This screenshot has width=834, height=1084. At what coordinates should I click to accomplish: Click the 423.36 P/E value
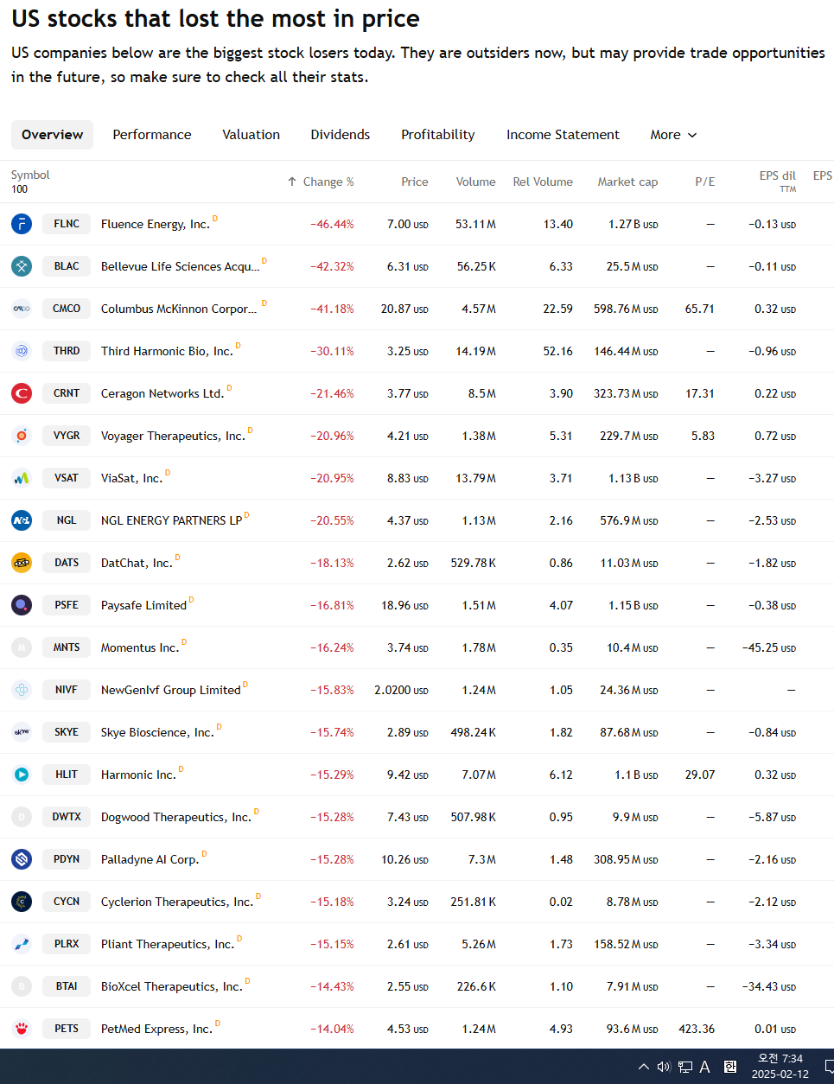pyautogui.click(x=697, y=1030)
